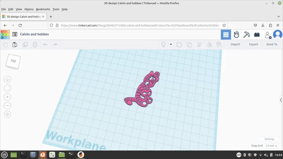Click the Paste toolbar icon
This screenshot has width=283, height=159.
coord(15,45)
